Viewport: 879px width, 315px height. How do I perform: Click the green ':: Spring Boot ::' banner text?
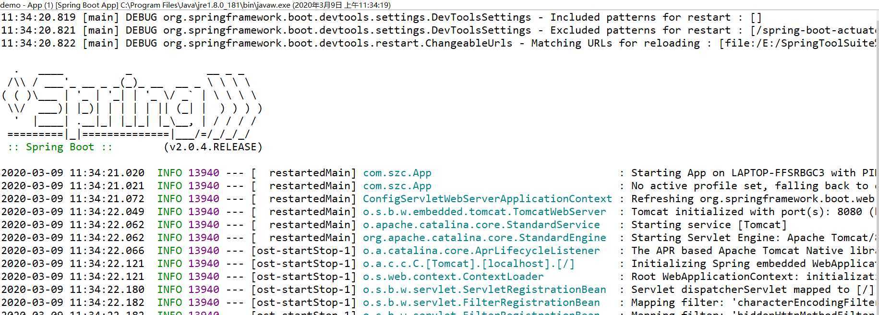60,147
